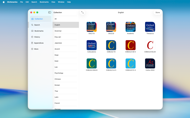Image resolution: width=190 pixels, height=118 pixels.
Task: Open the OALEJD dictionary icon
Action: [x=111, y=27]
